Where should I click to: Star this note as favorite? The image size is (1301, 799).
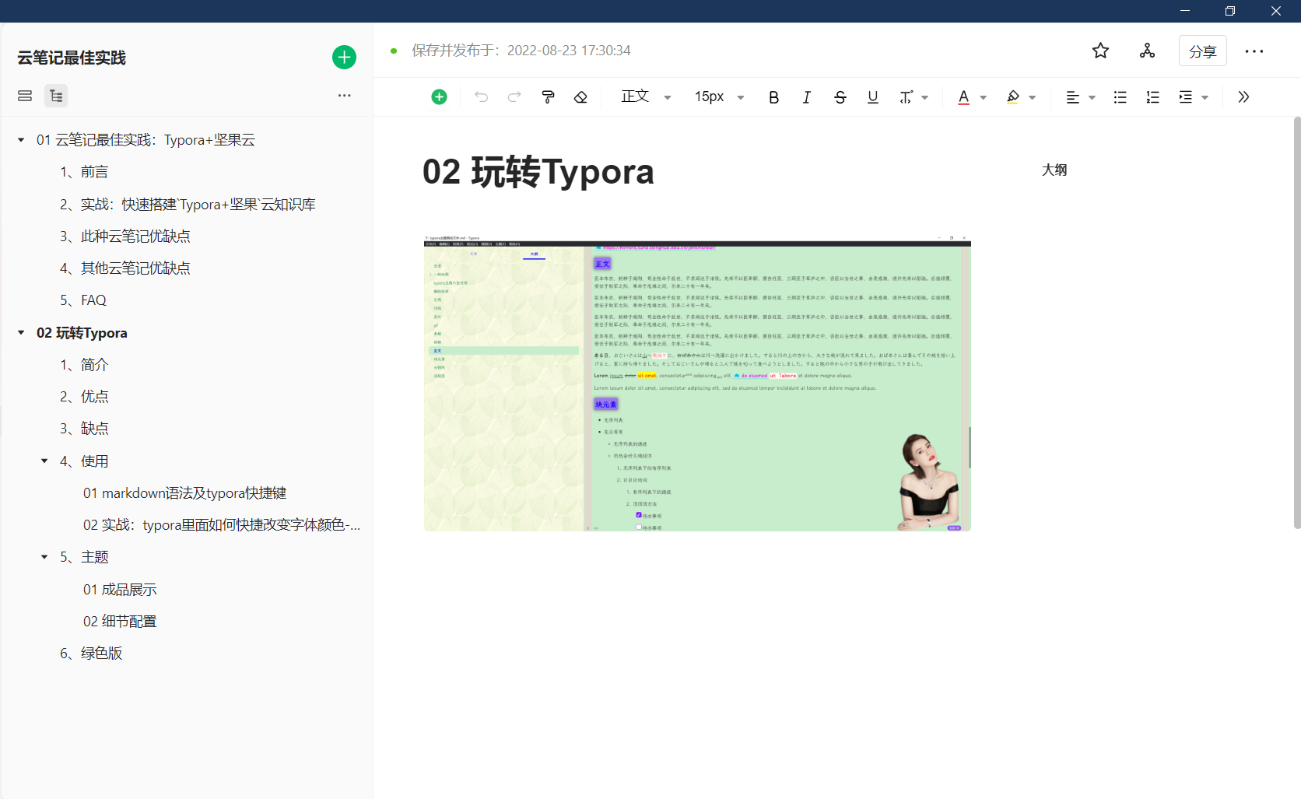(1100, 51)
